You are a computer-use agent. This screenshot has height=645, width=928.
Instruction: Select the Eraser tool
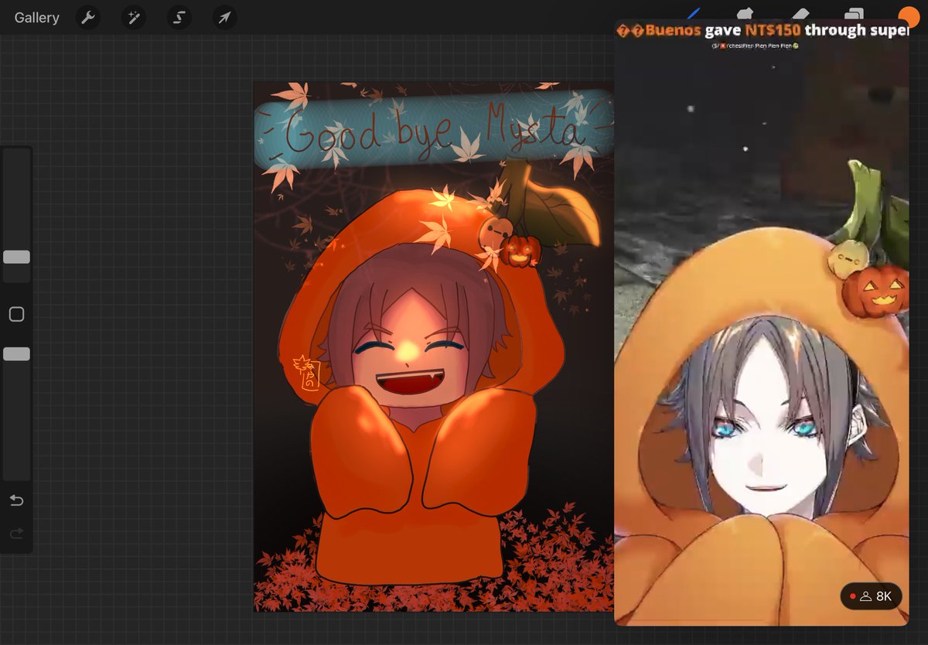click(800, 13)
